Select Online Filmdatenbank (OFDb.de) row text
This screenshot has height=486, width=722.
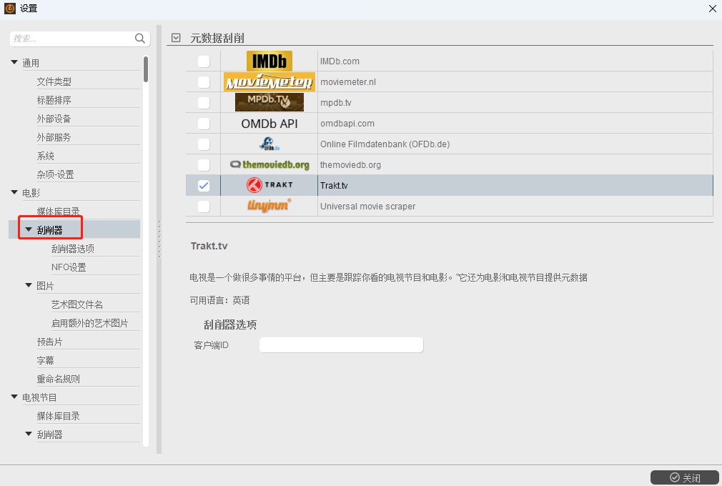point(385,144)
